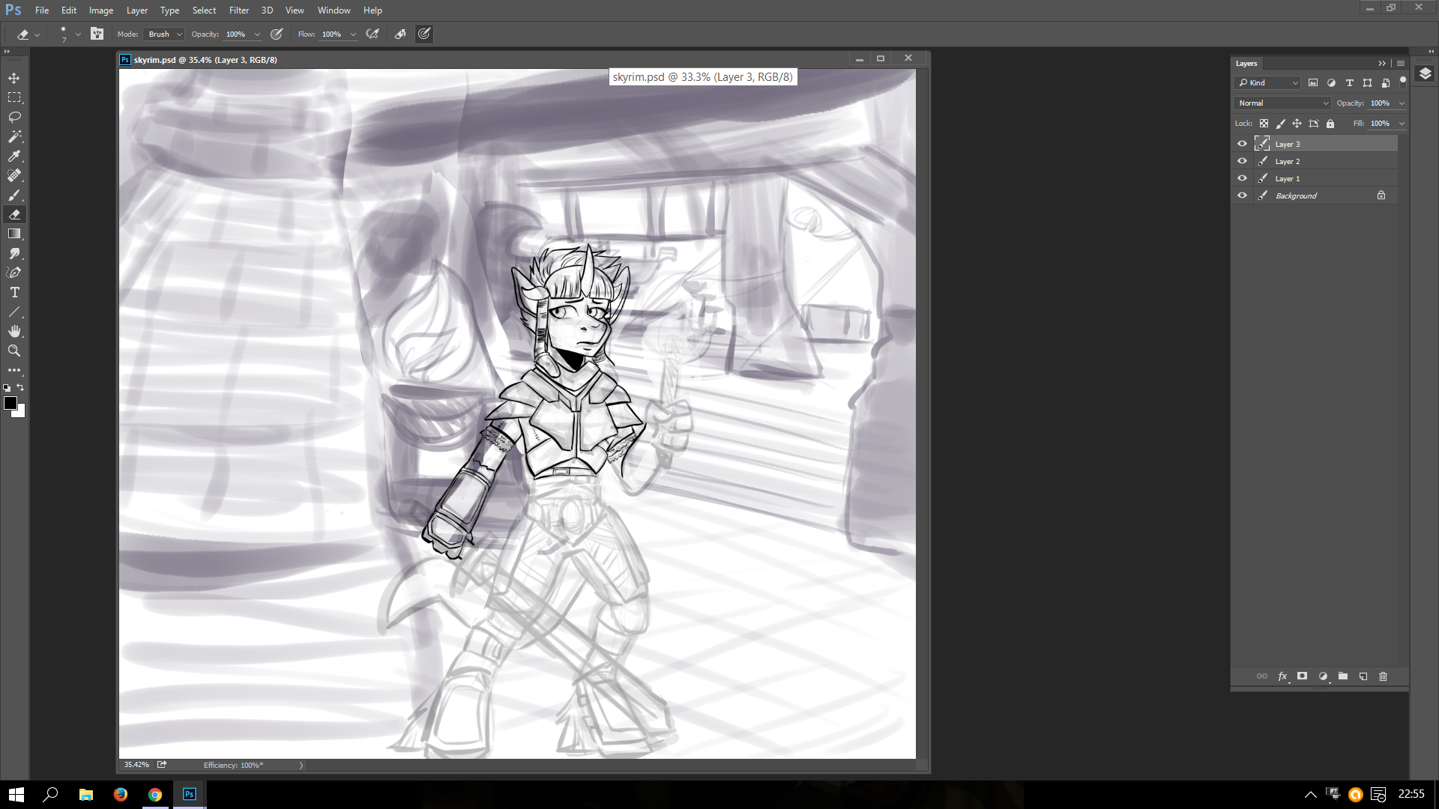Image resolution: width=1439 pixels, height=809 pixels.
Task: Select the Eyedropper tool
Action: 14,157
